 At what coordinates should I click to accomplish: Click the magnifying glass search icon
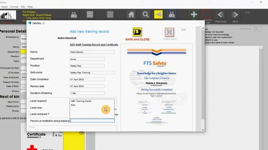point(145,15)
